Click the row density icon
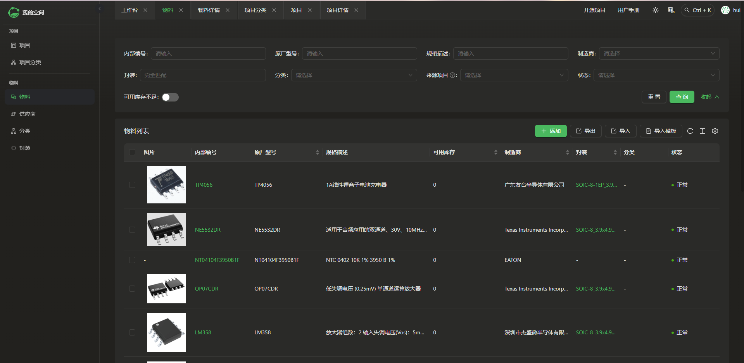The image size is (744, 363). 703,131
